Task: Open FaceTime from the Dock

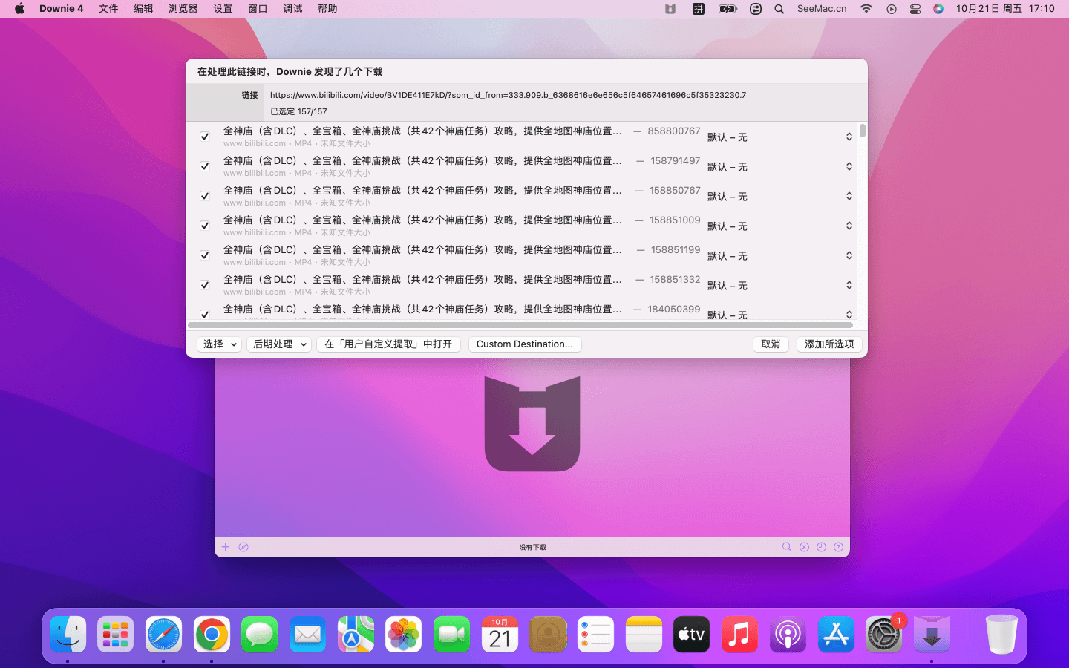Action: tap(451, 635)
